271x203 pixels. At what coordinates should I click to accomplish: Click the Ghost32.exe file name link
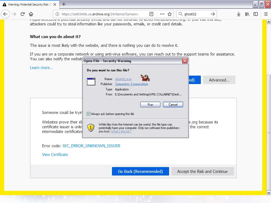[123, 79]
